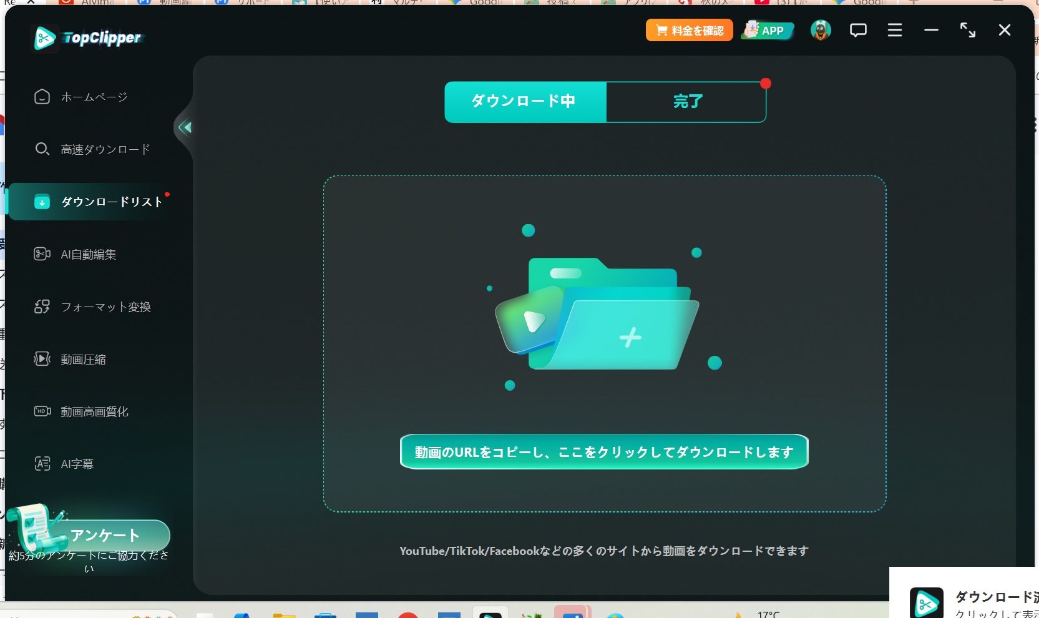Switch to the 完了 tab

(x=686, y=102)
